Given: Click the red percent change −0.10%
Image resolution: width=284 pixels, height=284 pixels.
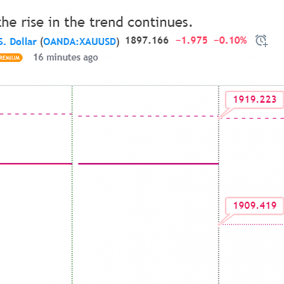Looking at the screenshot, I should point(231,40).
